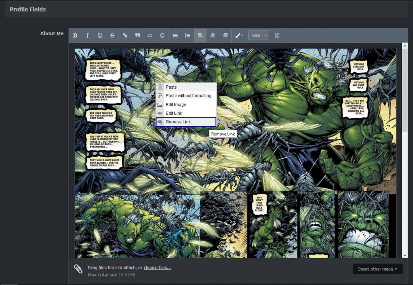Open the Size dropdown
413x285 pixels.
[x=259, y=35]
